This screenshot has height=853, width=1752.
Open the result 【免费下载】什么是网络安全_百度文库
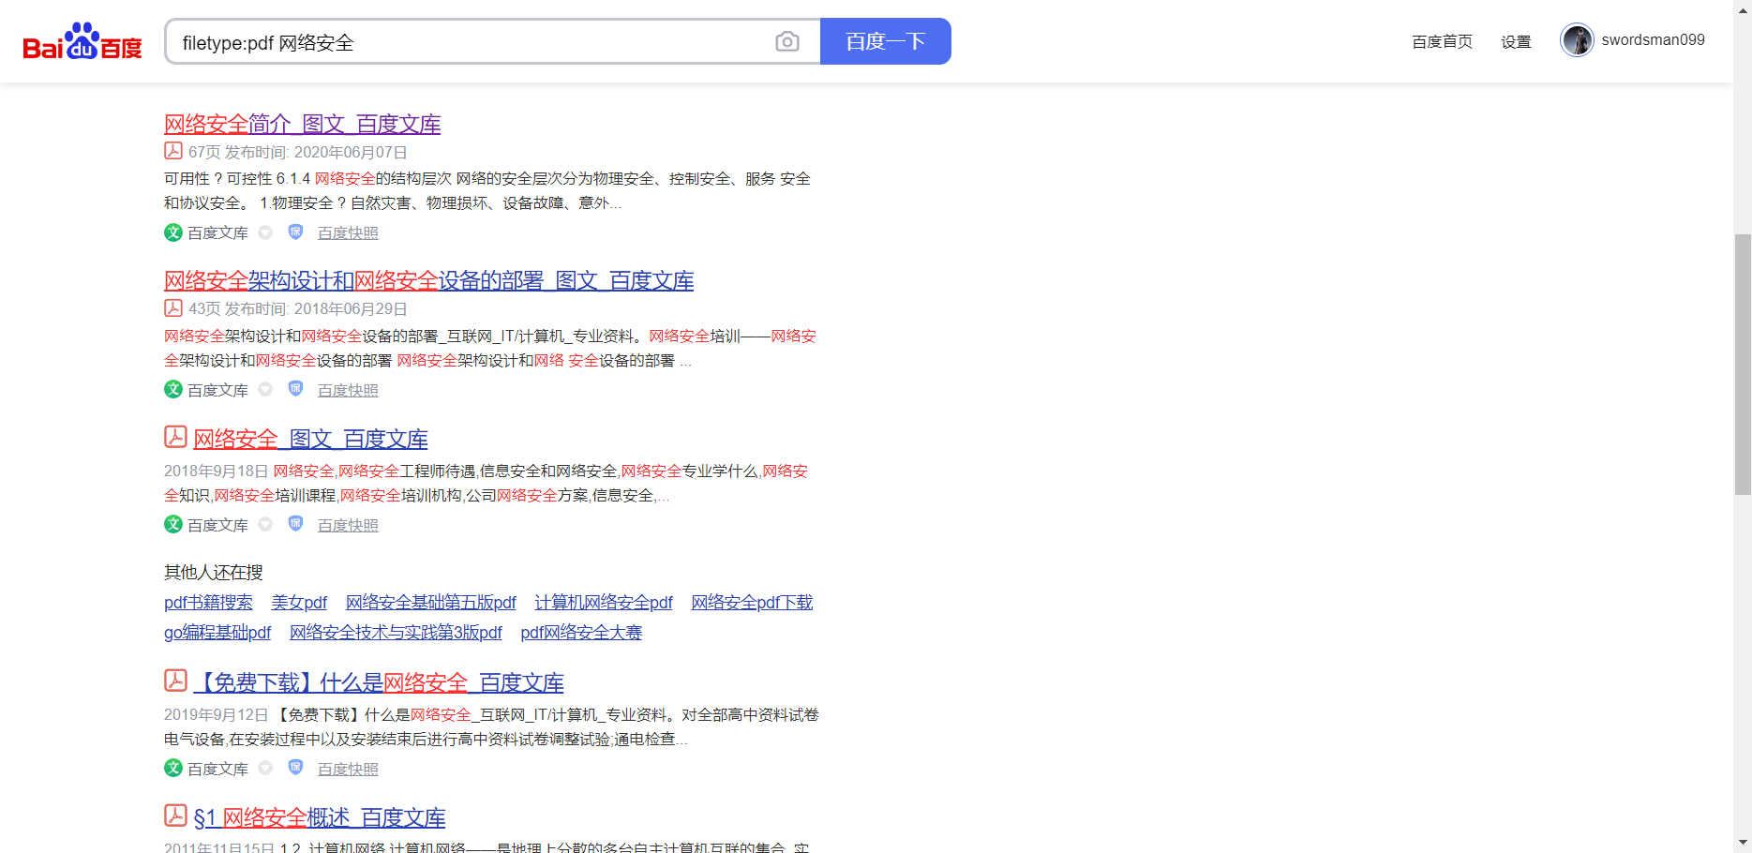[379, 682]
